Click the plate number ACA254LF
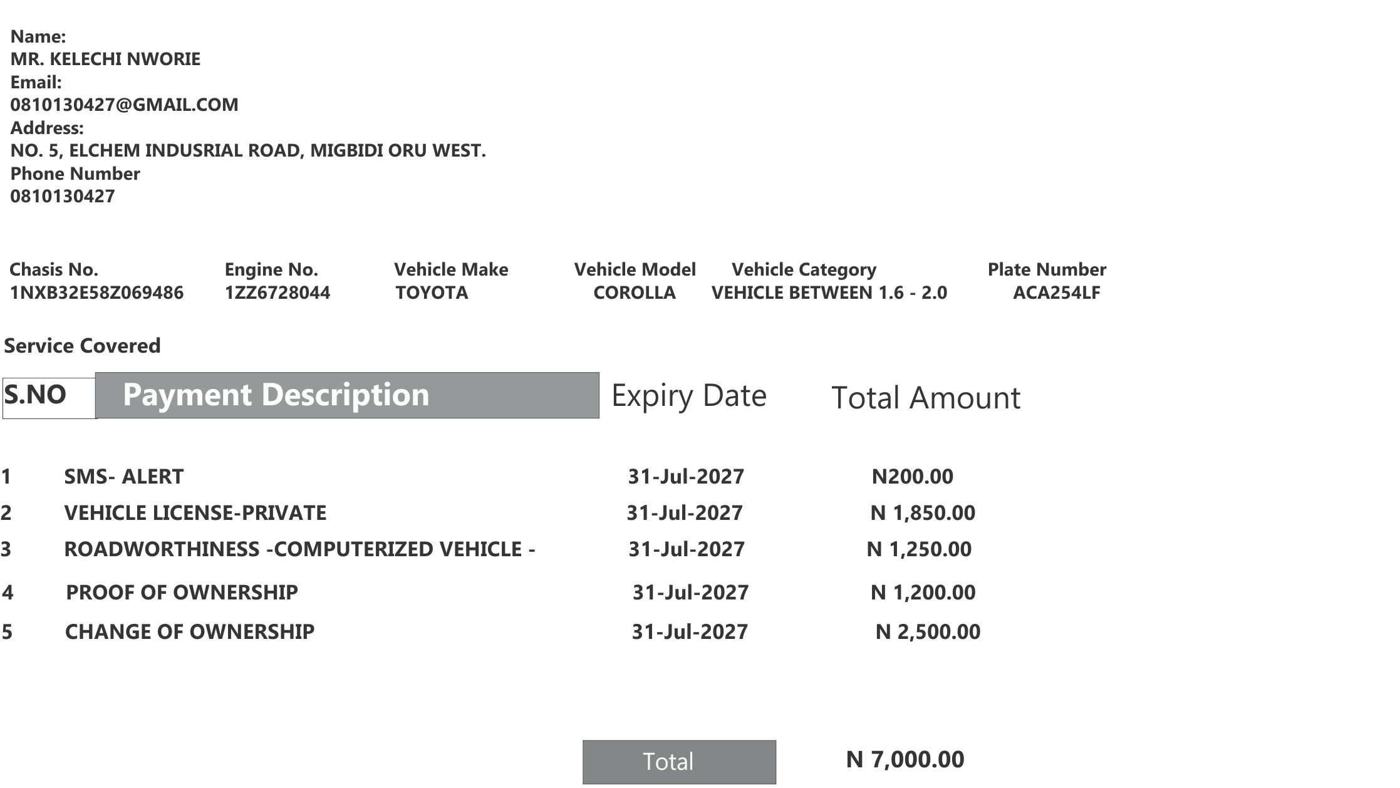Viewport: 1400px width, 788px height. click(x=1056, y=293)
